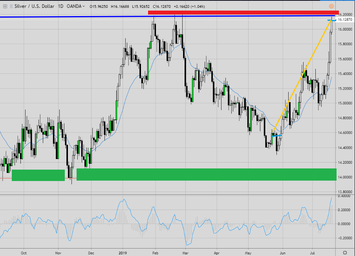
Task: Click indicator axis label 0.20000
Action: tap(345, 210)
